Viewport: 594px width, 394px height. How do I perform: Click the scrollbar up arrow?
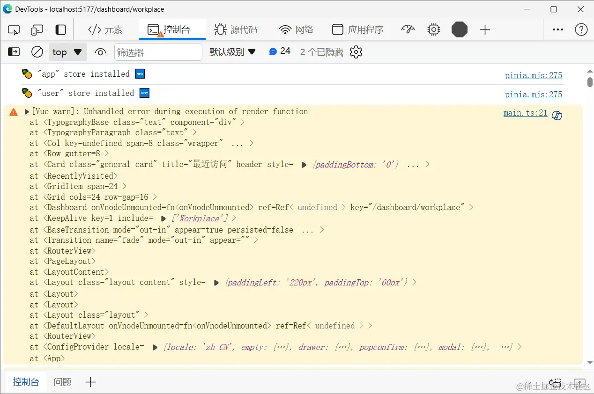589,71
